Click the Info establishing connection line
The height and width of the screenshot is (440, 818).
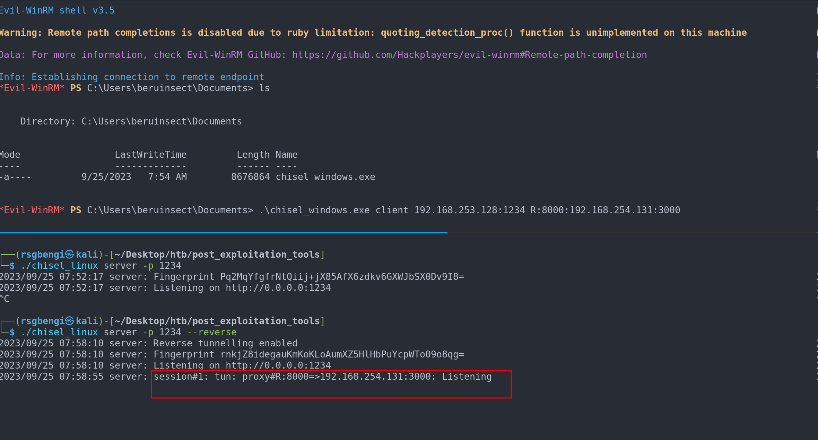click(132, 77)
